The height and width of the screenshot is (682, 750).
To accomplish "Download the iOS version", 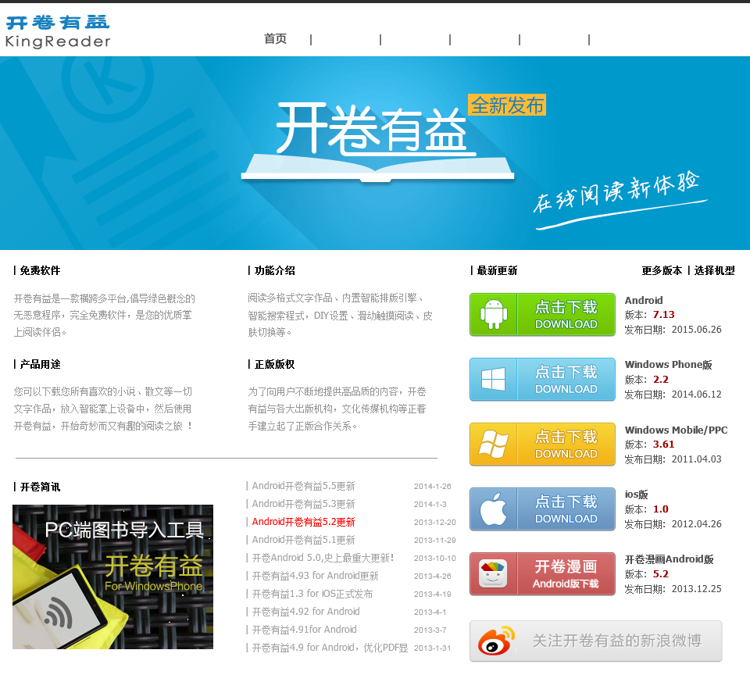I will pos(542,509).
